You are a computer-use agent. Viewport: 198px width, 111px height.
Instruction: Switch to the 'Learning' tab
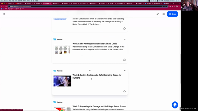[x=84, y=4]
